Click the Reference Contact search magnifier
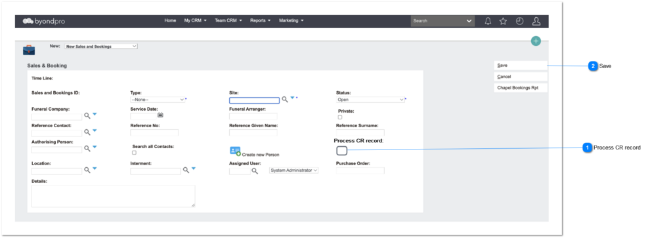The image size is (646, 238). 87,132
